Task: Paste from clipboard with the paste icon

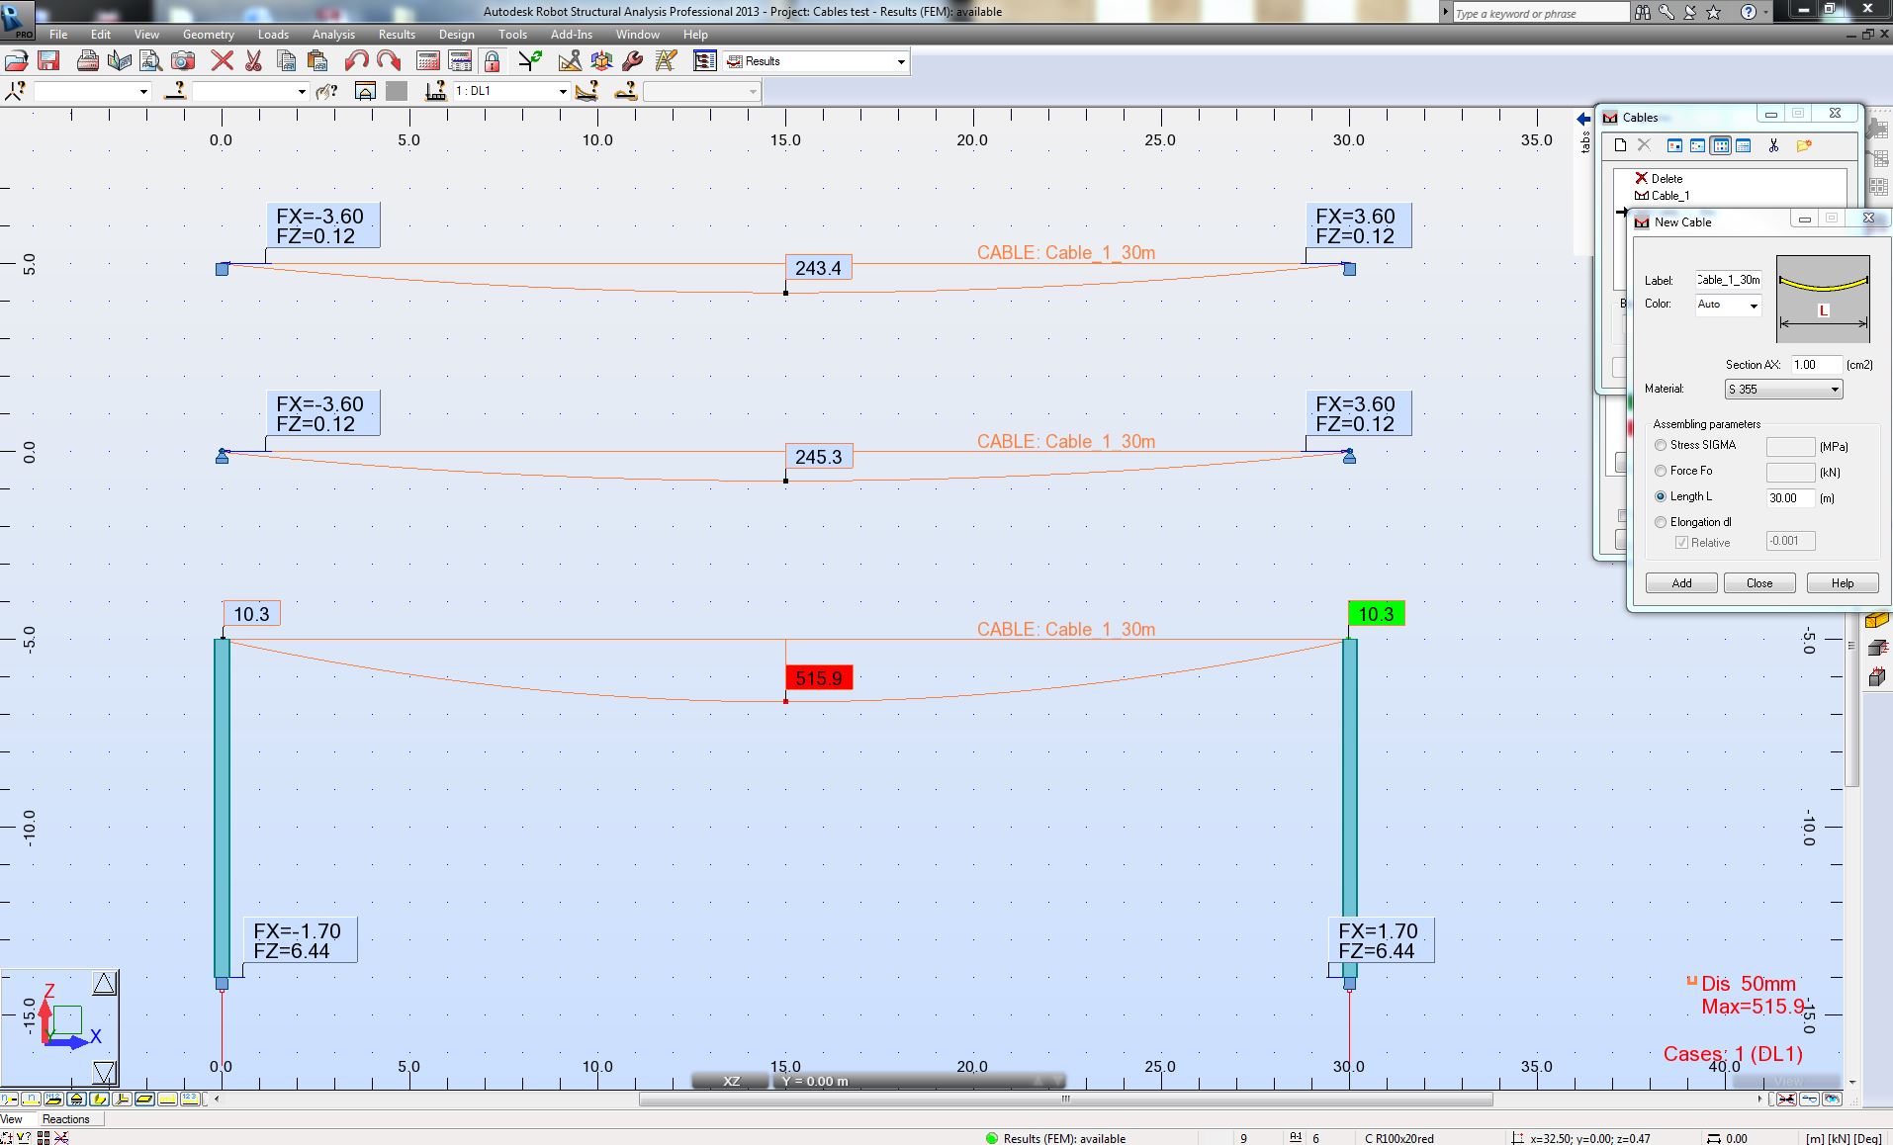Action: [317, 61]
